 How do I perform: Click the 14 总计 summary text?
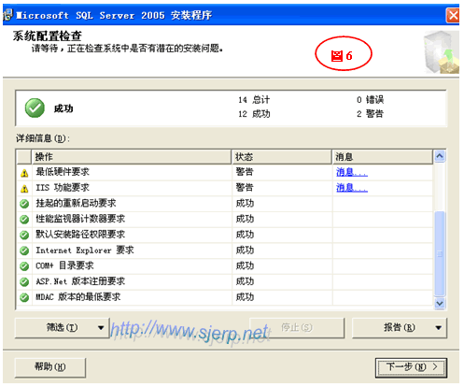pos(254,100)
